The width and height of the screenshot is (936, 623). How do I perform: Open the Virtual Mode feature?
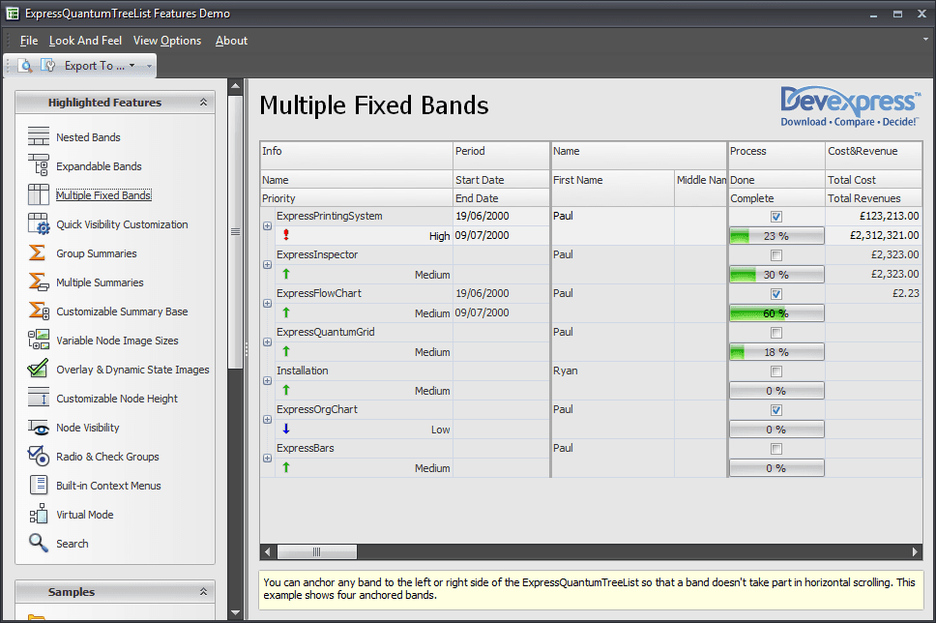(x=85, y=515)
